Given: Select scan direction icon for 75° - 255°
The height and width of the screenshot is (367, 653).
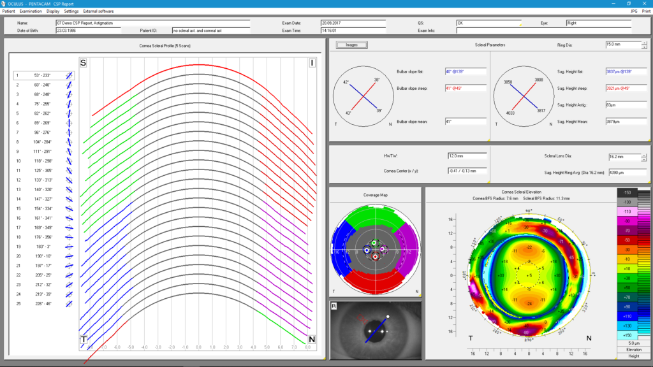Looking at the screenshot, I should tap(69, 104).
